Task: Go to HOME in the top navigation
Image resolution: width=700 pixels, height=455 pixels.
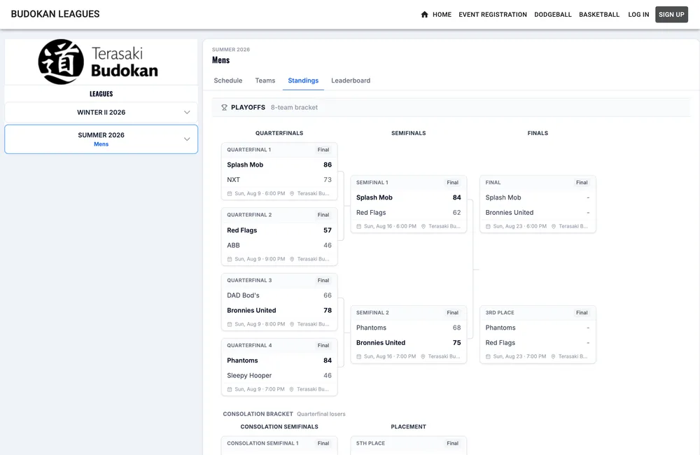Action: click(442, 14)
